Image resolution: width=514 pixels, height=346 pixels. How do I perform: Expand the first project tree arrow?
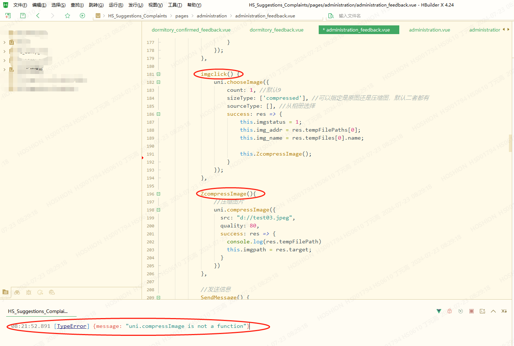click(x=4, y=42)
